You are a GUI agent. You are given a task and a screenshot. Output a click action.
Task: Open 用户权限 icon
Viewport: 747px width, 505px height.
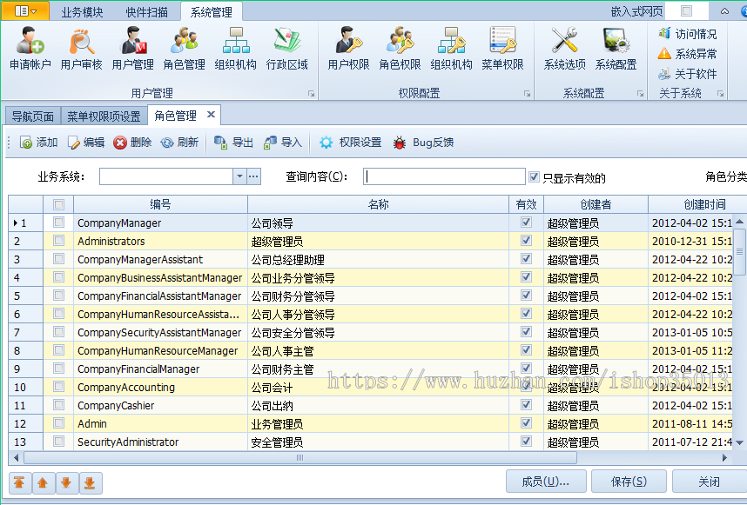tap(349, 49)
